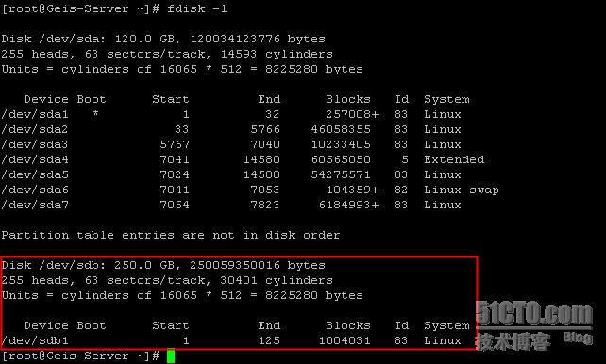Select the /dev/sda4 device name
The image size is (606, 364).
[x=35, y=159]
